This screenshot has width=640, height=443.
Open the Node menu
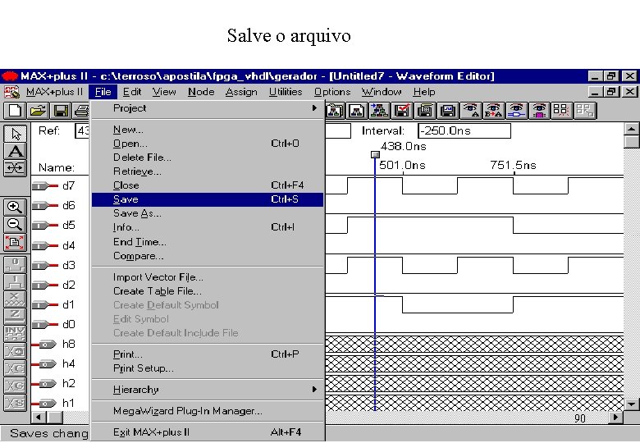(x=201, y=92)
